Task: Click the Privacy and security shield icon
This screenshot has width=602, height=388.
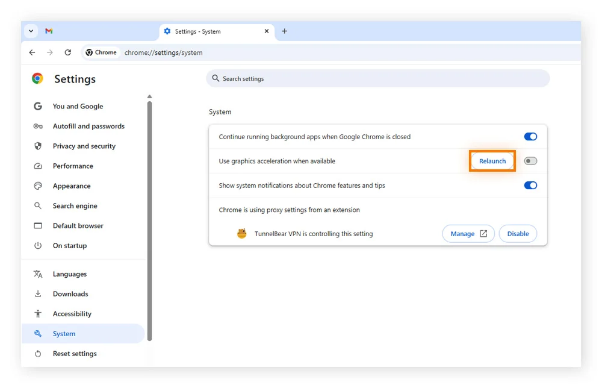Action: point(38,146)
